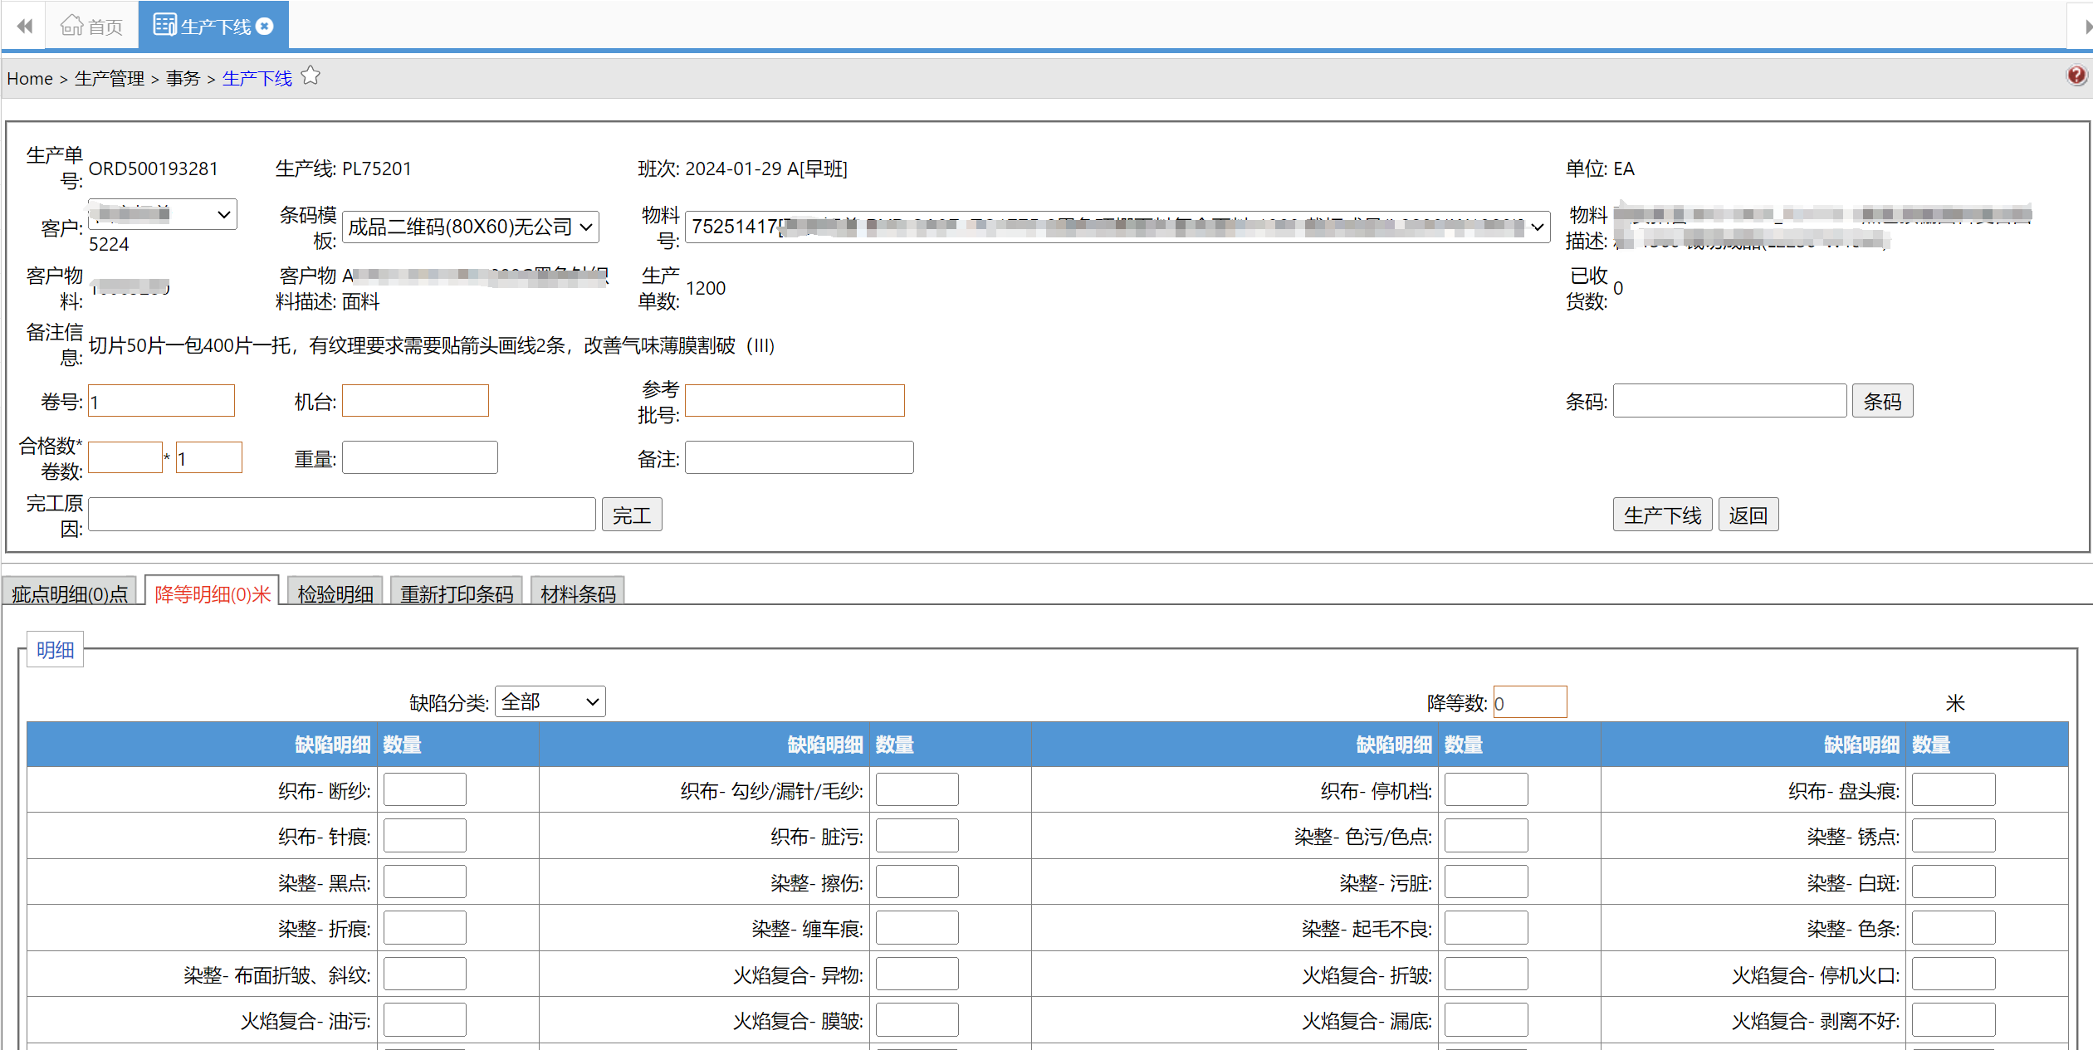Screen dimensions: 2093x1050
Task: Select the 生产下线 tab
Action: click(213, 26)
